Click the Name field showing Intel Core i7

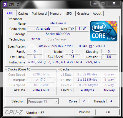point(58,23)
